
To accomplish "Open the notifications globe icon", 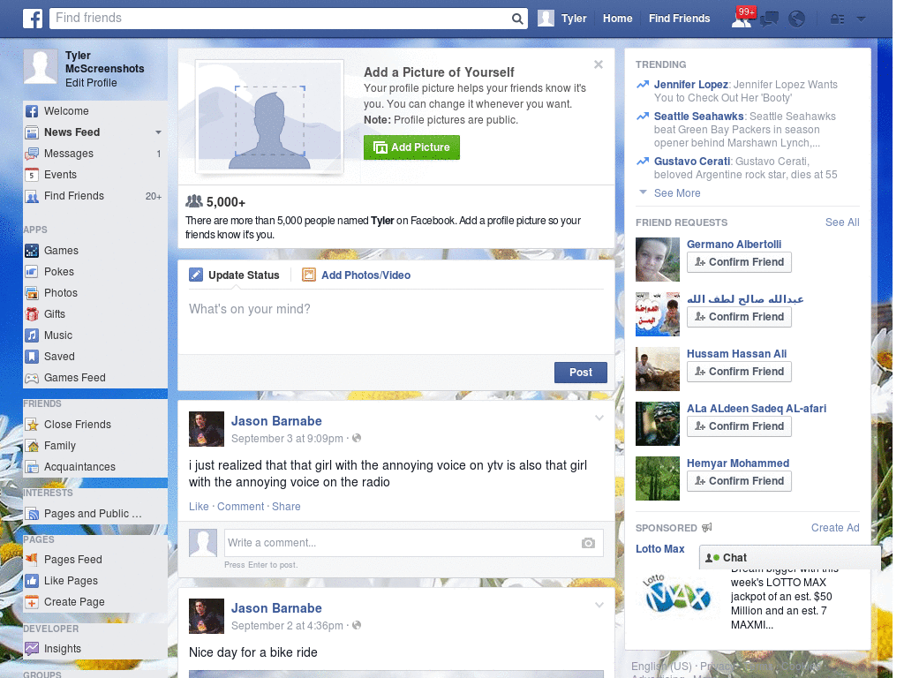I will point(797,19).
